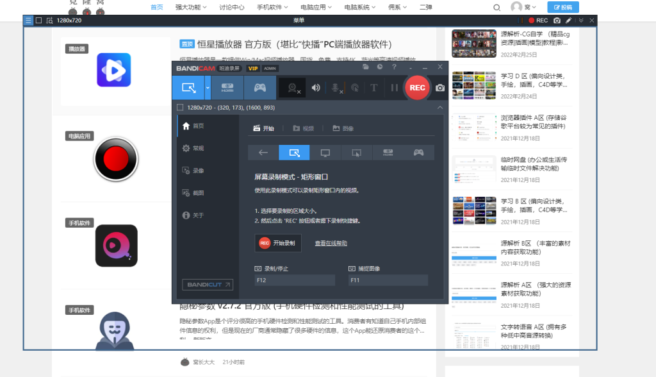Open sidebar article 临时网盘
This screenshot has width=656, height=377.
(x=534, y=163)
